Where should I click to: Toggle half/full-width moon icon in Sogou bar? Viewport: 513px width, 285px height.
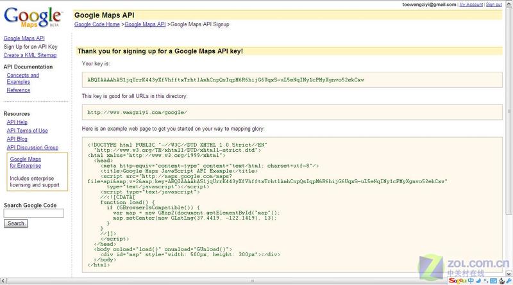[478, 281]
